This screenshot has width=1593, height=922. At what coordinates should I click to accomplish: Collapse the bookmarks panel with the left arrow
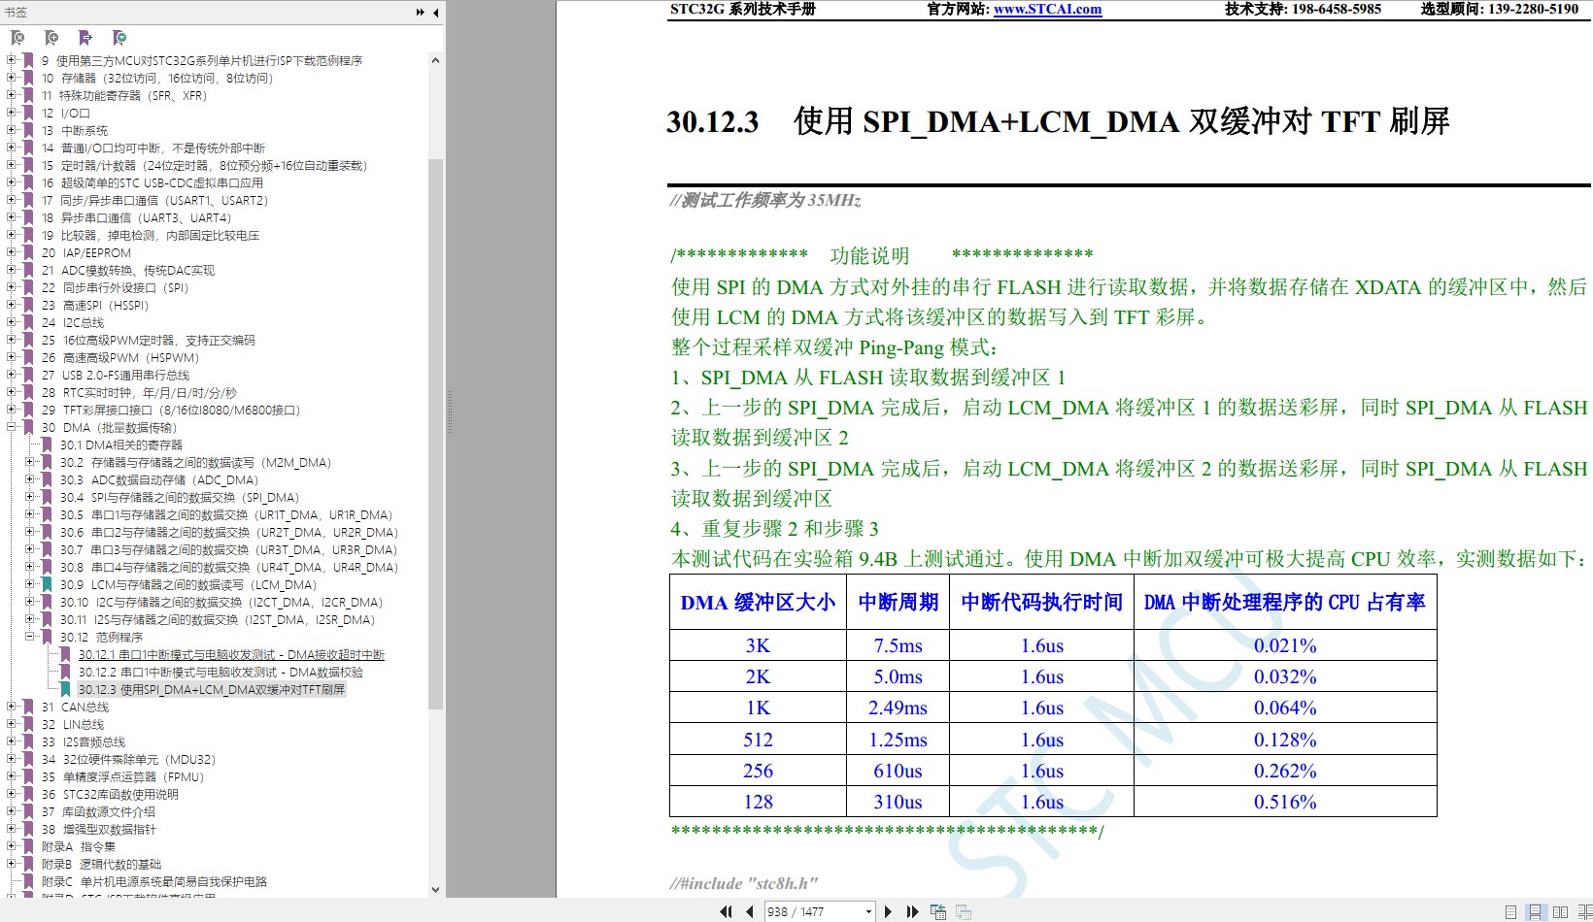(435, 13)
